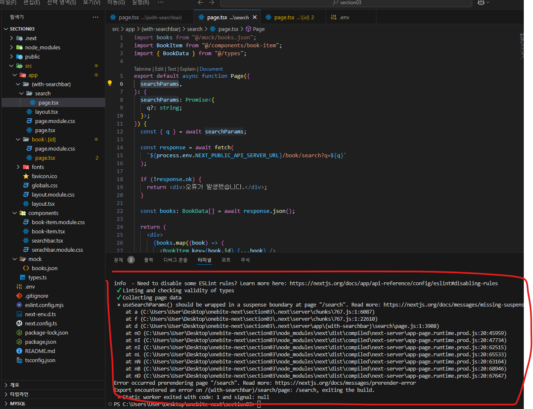The height and width of the screenshot is (409, 533).
Task: Open the 파일(F) menu
Action: click(x=8, y=3)
